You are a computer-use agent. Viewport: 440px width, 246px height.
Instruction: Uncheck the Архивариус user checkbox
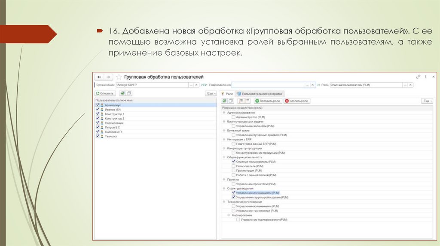click(x=98, y=105)
